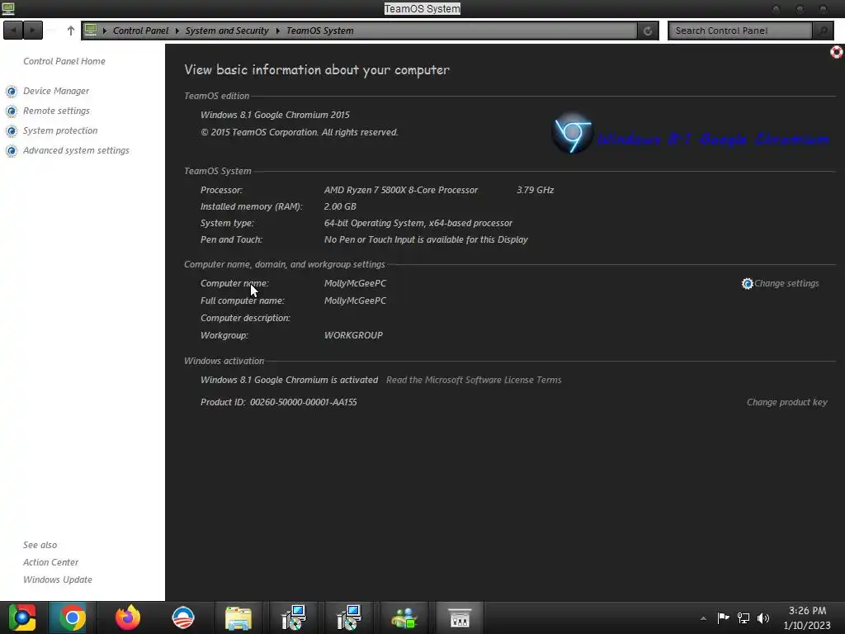Click the Forward navigation arrow
Viewport: 845px width, 634px height.
(33, 31)
